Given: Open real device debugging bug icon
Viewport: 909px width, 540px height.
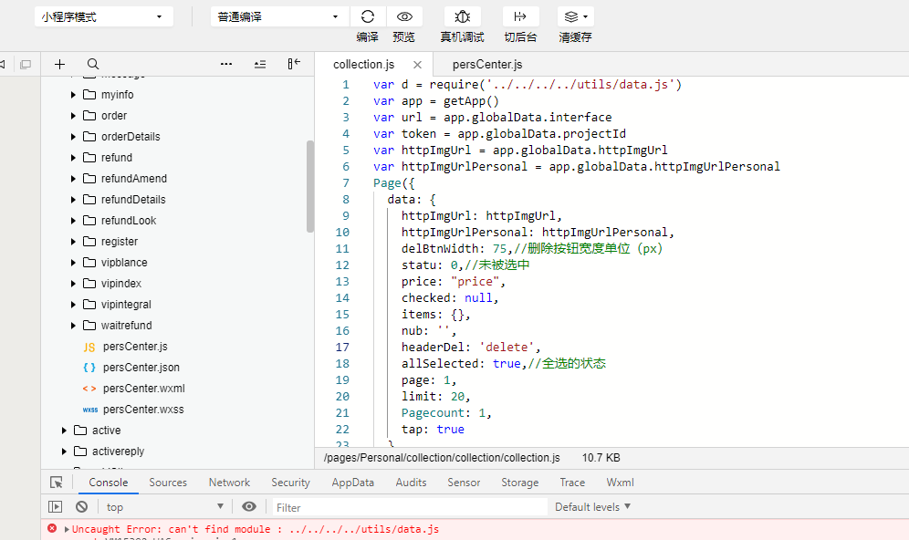Looking at the screenshot, I should tap(462, 16).
